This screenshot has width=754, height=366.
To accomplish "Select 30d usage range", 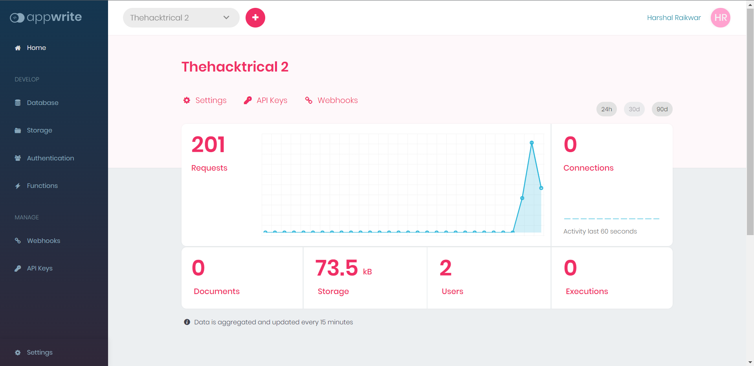I will pyautogui.click(x=634, y=109).
